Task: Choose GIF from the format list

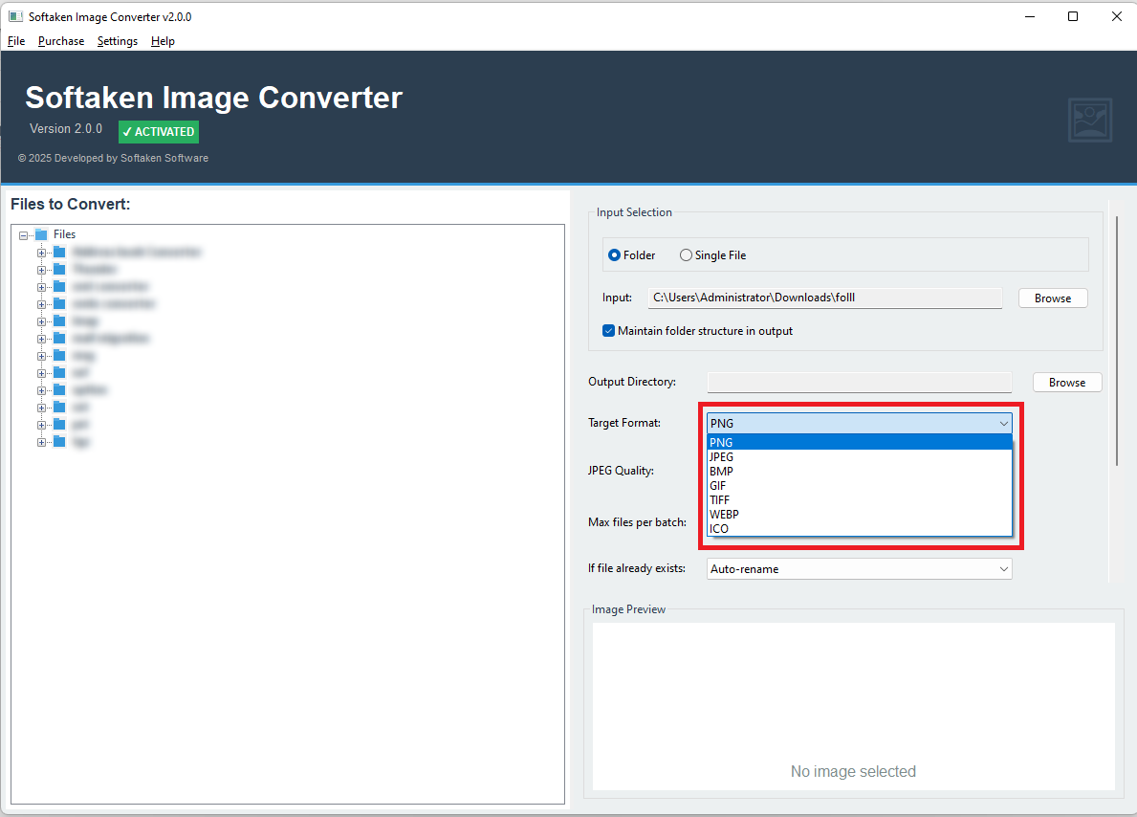Action: (x=860, y=486)
